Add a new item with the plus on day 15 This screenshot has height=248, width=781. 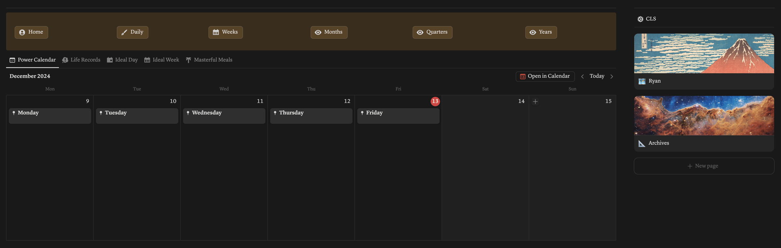[x=535, y=101]
